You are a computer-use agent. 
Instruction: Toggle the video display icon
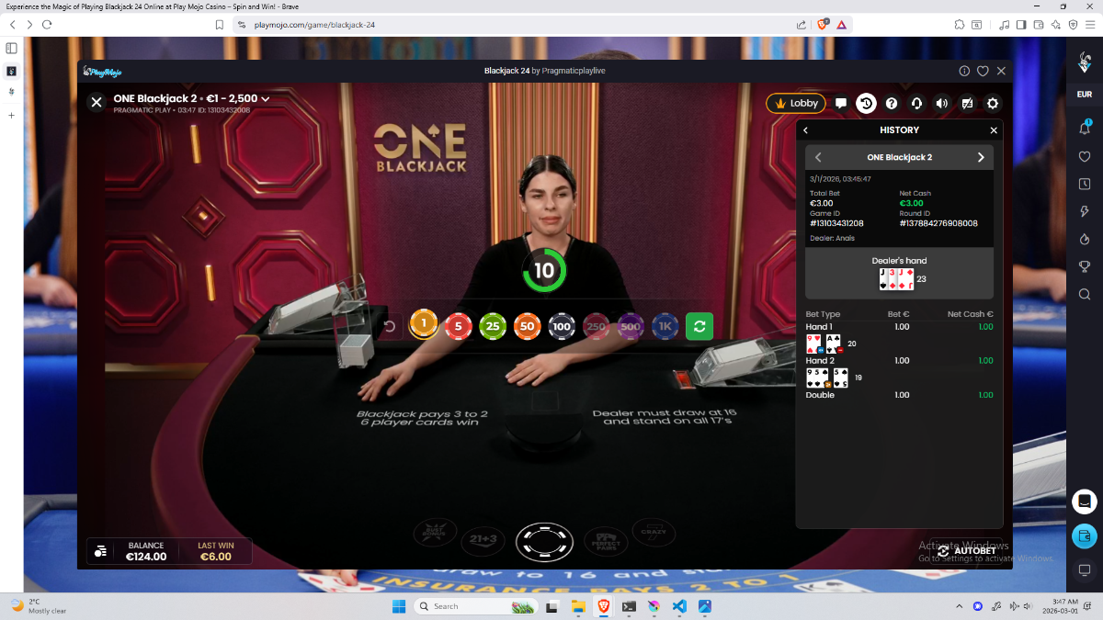point(967,104)
